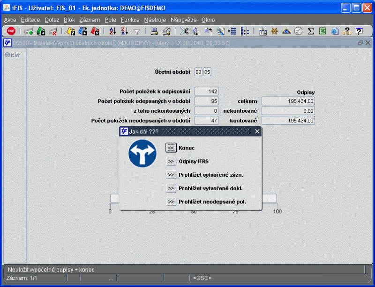Click the field showing 95 odepsaných položek
The height and width of the screenshot is (287, 375).
click(206, 101)
